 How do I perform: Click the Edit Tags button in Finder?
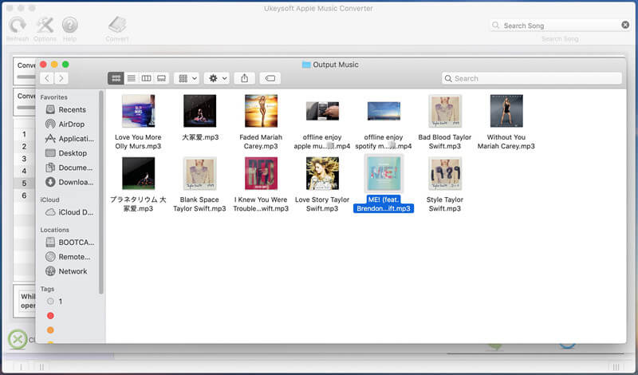click(x=270, y=78)
